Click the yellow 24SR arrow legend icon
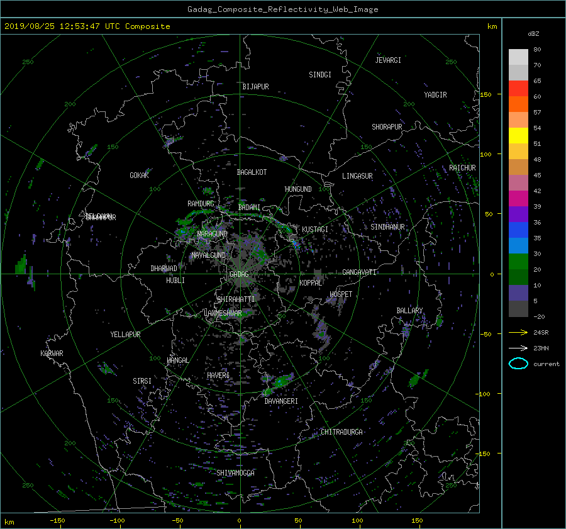Viewport: 566px width, 529px height. tap(518, 332)
